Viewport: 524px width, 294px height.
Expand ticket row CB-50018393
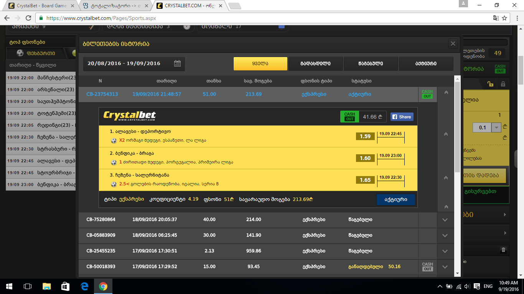tap(445, 267)
